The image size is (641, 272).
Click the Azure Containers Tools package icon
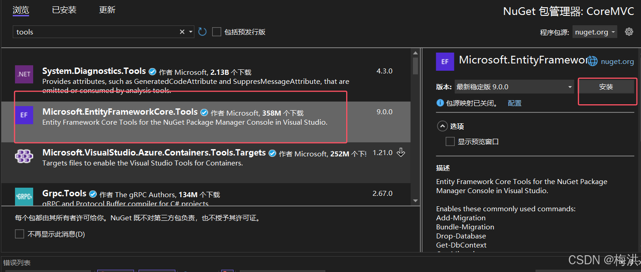tap(24, 156)
